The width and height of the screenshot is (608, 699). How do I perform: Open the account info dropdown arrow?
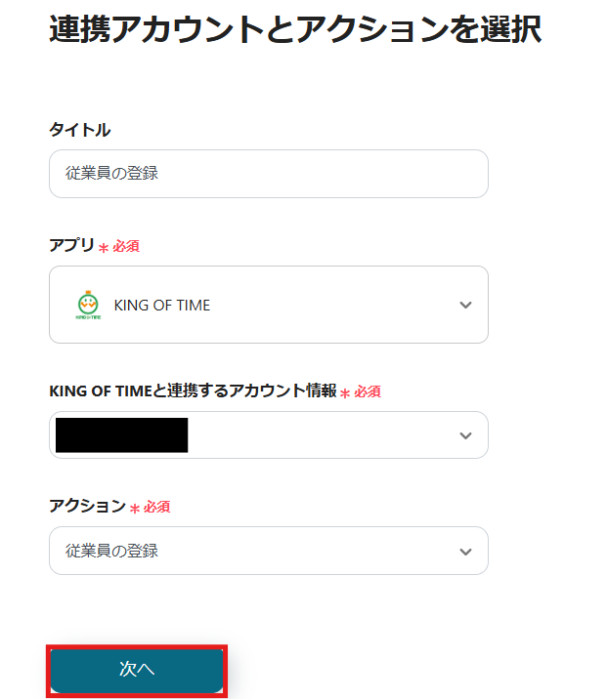[x=465, y=435]
